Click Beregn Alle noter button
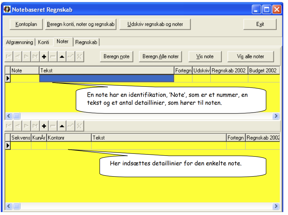 [160, 56]
